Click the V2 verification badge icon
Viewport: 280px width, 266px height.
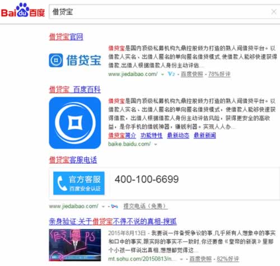pyautogui.click(x=171, y=74)
